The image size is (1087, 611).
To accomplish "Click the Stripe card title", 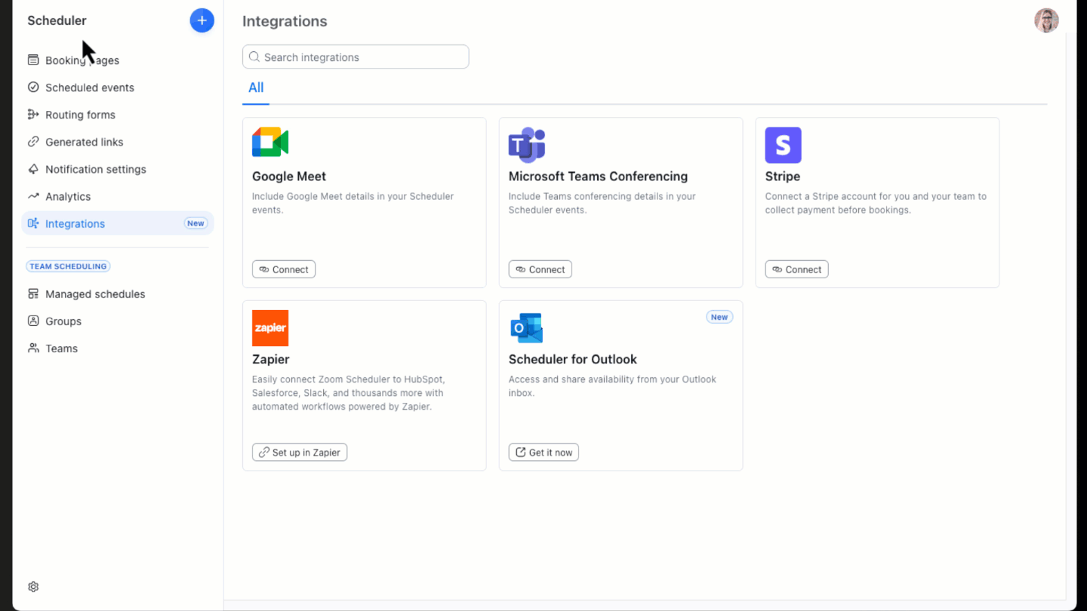I will (x=783, y=177).
